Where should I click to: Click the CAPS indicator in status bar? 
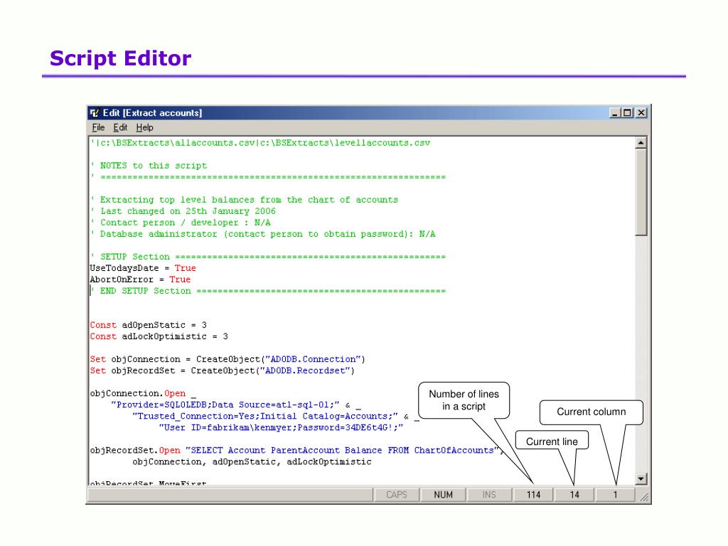click(397, 495)
